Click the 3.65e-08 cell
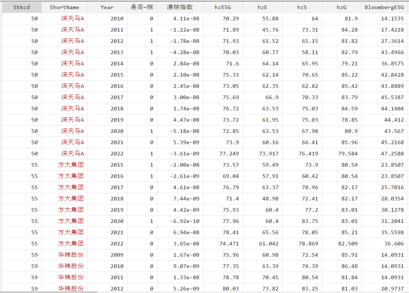The width and height of the screenshot is (409, 293). click(x=180, y=243)
